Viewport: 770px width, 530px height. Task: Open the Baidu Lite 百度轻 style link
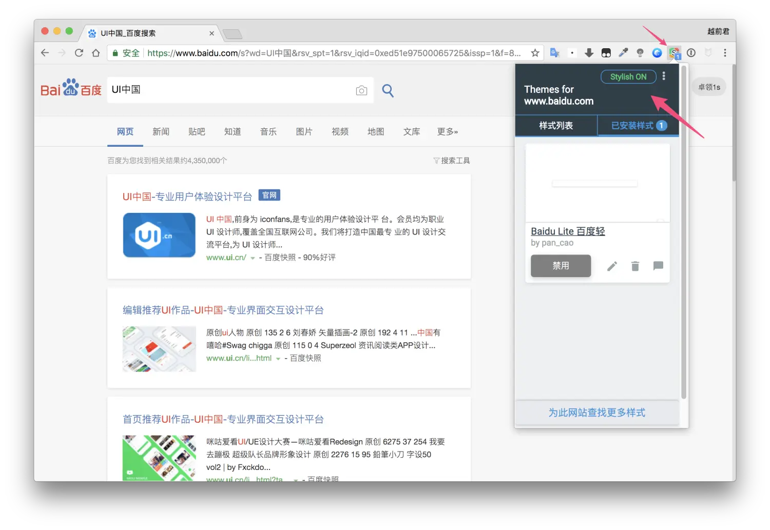pos(568,231)
